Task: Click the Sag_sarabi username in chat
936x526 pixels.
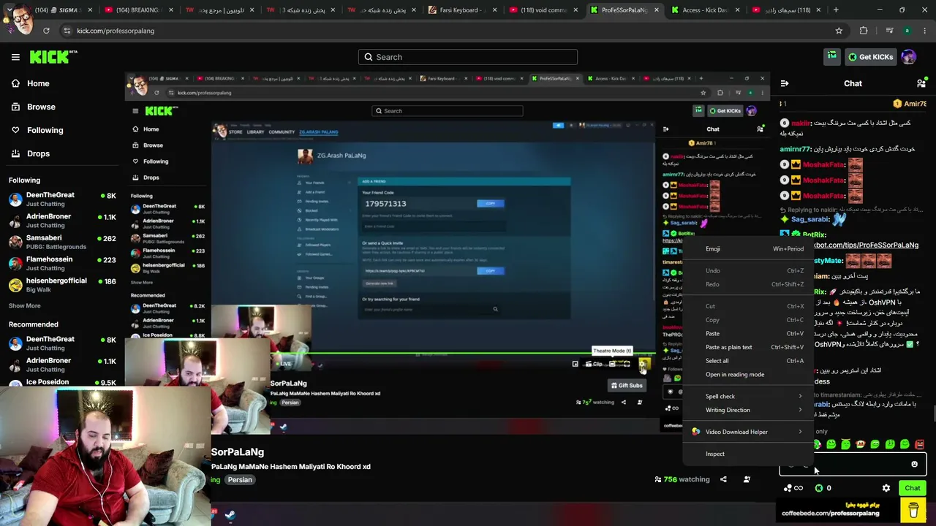Action: (809, 219)
